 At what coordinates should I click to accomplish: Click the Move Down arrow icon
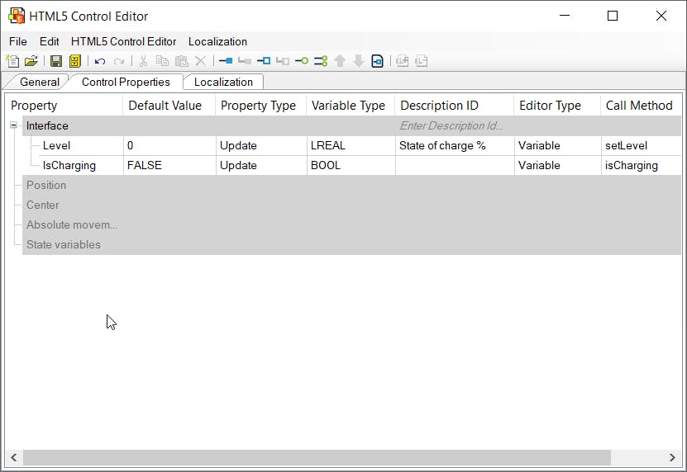click(x=359, y=61)
